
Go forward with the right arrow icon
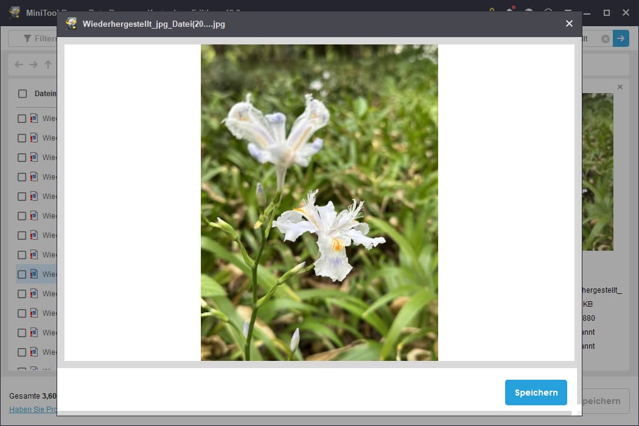pos(33,65)
